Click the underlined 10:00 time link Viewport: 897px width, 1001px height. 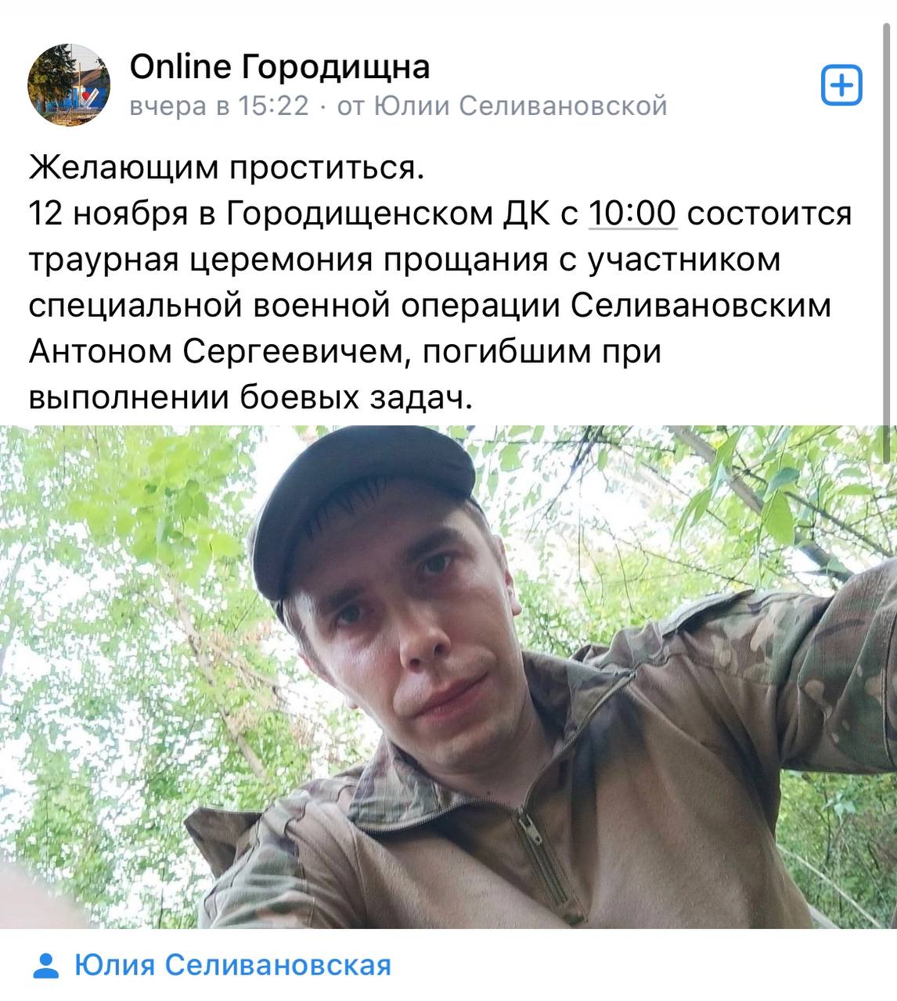(x=632, y=213)
